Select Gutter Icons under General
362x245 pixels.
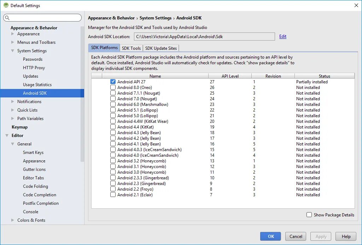[x=34, y=169]
